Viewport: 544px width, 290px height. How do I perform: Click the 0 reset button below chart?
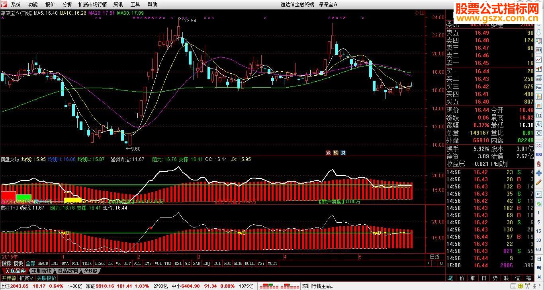(441, 263)
